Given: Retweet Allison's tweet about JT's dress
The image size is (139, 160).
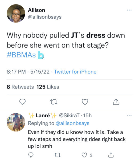Looking at the screenshot, I should click(x=54, y=102).
